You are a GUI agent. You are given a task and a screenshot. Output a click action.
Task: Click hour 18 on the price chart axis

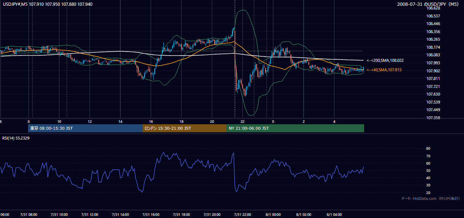pos(181,121)
